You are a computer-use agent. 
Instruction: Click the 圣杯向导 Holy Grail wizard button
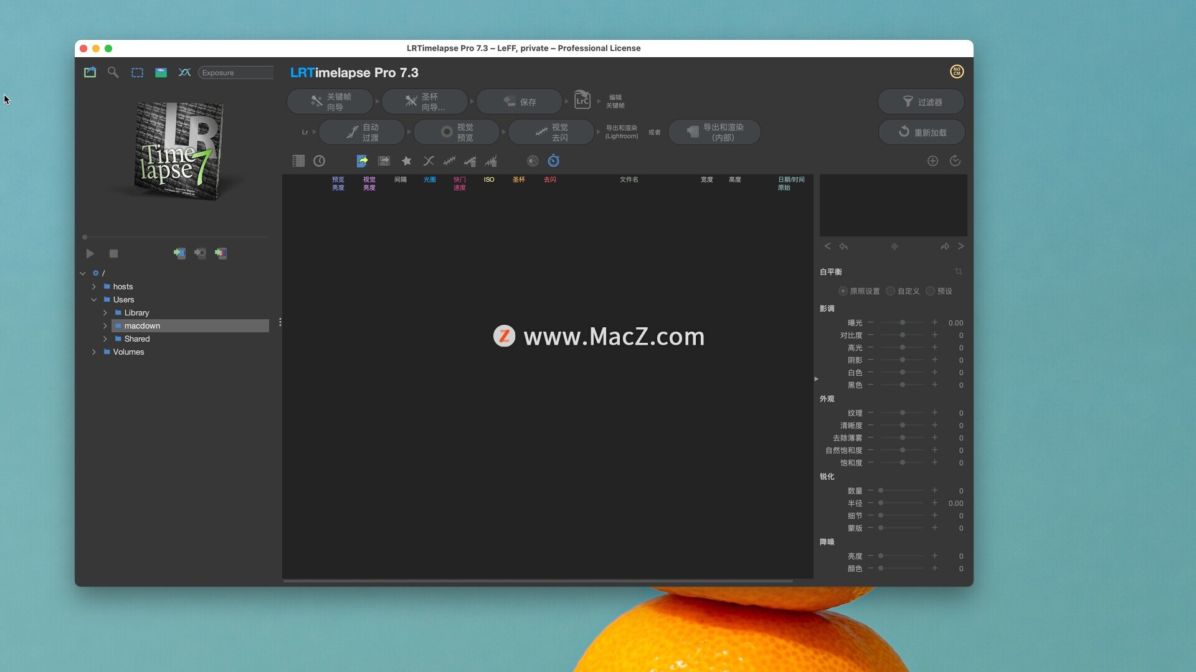[x=425, y=101]
